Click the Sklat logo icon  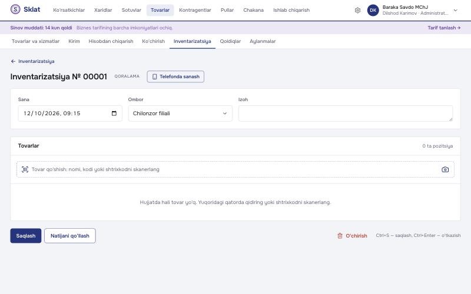15,9
